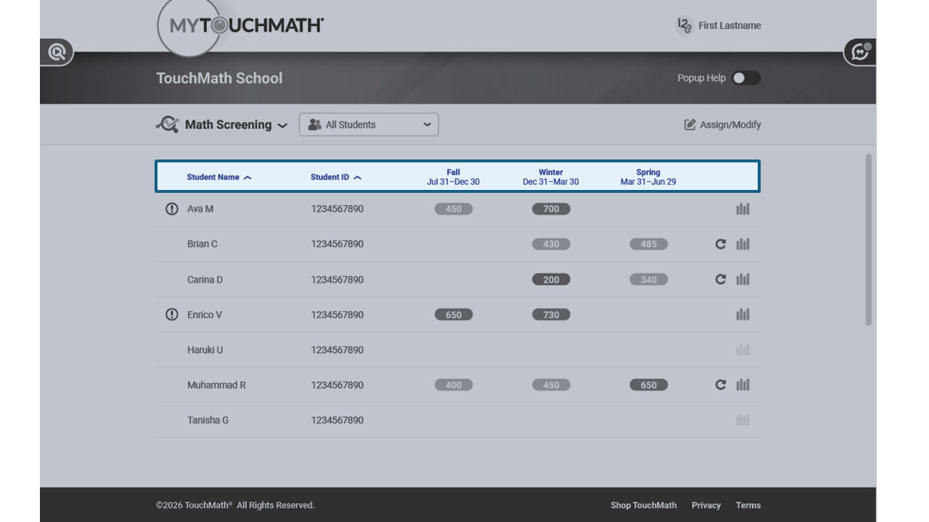
Task: Open the chart report for Brian C
Action: 742,244
